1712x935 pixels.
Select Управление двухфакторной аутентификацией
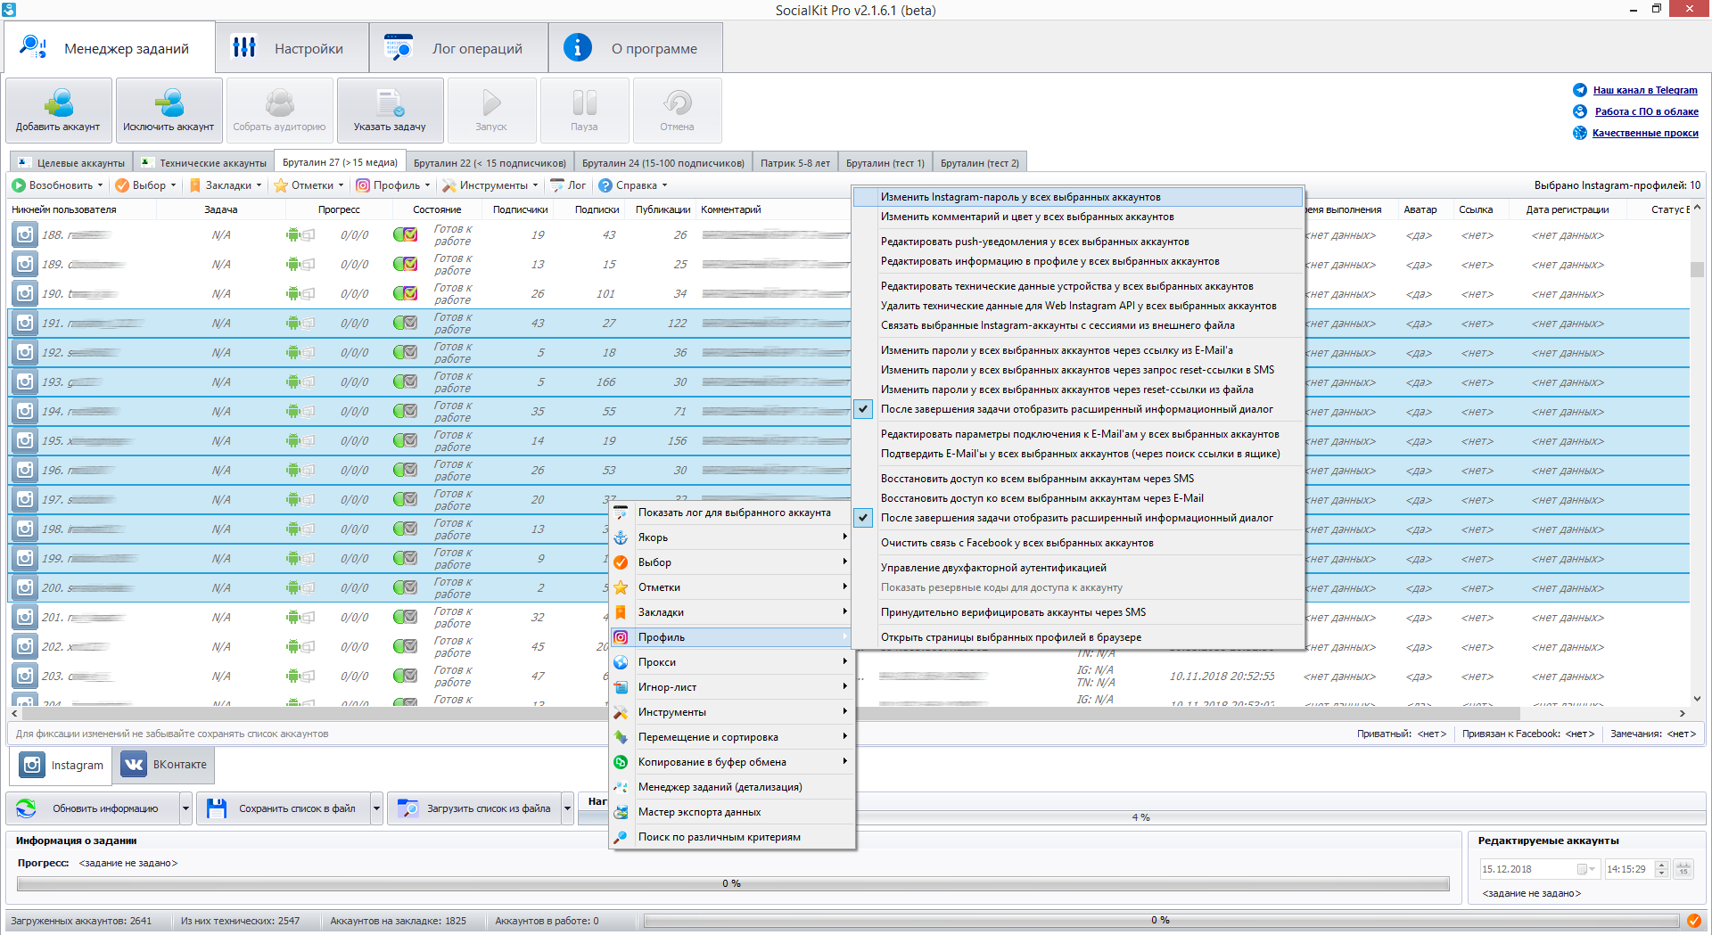pos(1078,568)
